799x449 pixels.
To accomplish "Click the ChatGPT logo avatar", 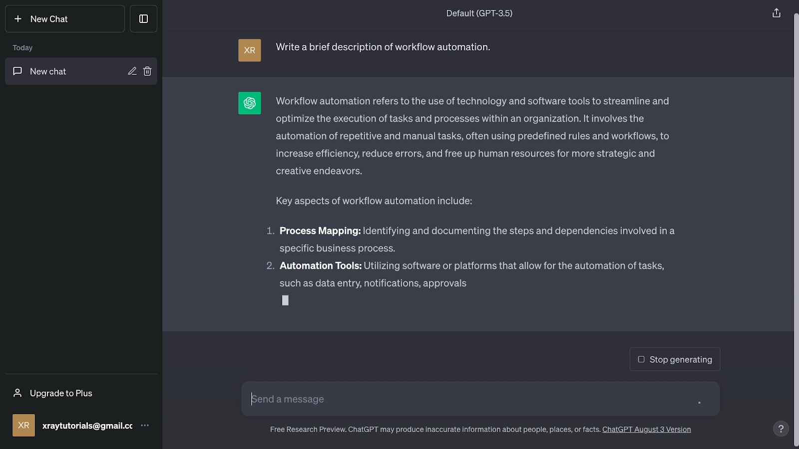I will [x=250, y=103].
